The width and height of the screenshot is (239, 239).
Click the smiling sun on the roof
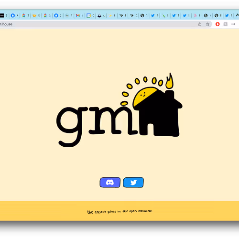point(144,96)
